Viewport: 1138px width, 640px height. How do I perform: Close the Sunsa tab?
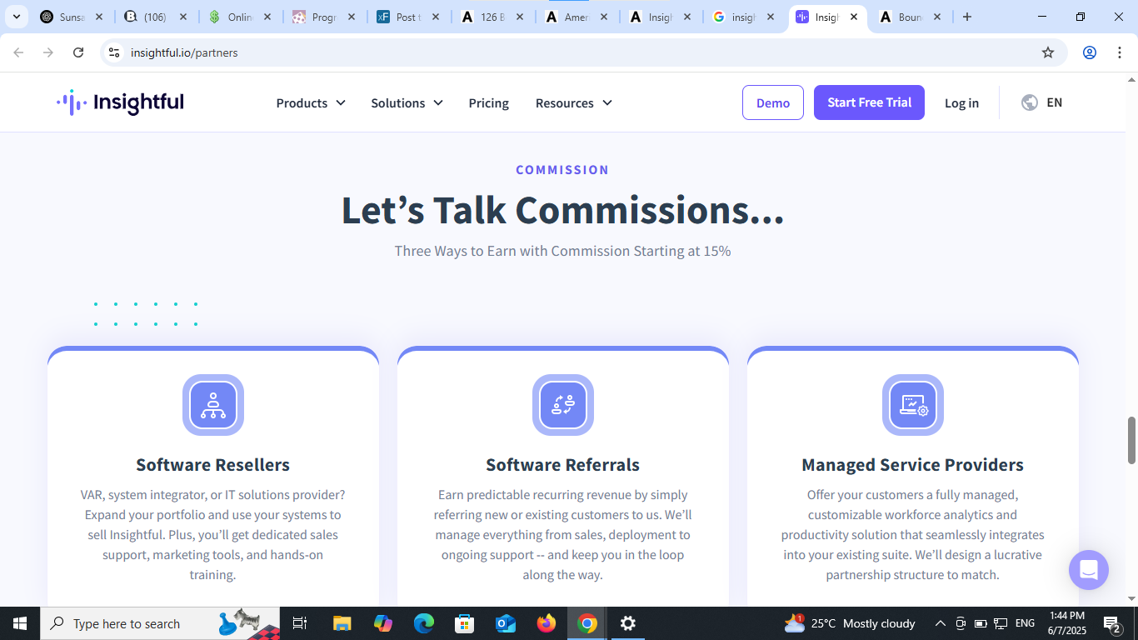coord(99,17)
